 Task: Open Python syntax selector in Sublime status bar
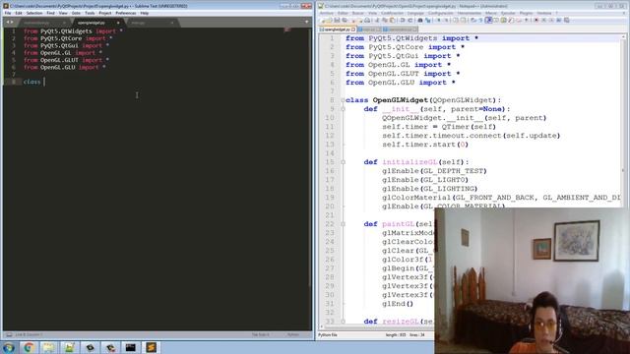pyautogui.click(x=293, y=334)
